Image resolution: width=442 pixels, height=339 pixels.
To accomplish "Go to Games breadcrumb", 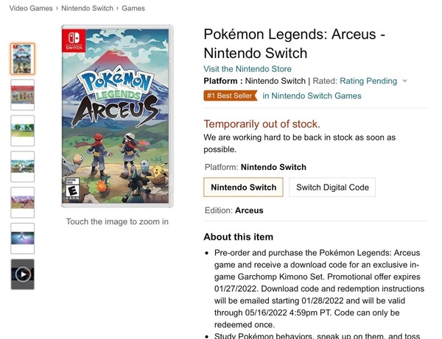I will (x=133, y=9).
